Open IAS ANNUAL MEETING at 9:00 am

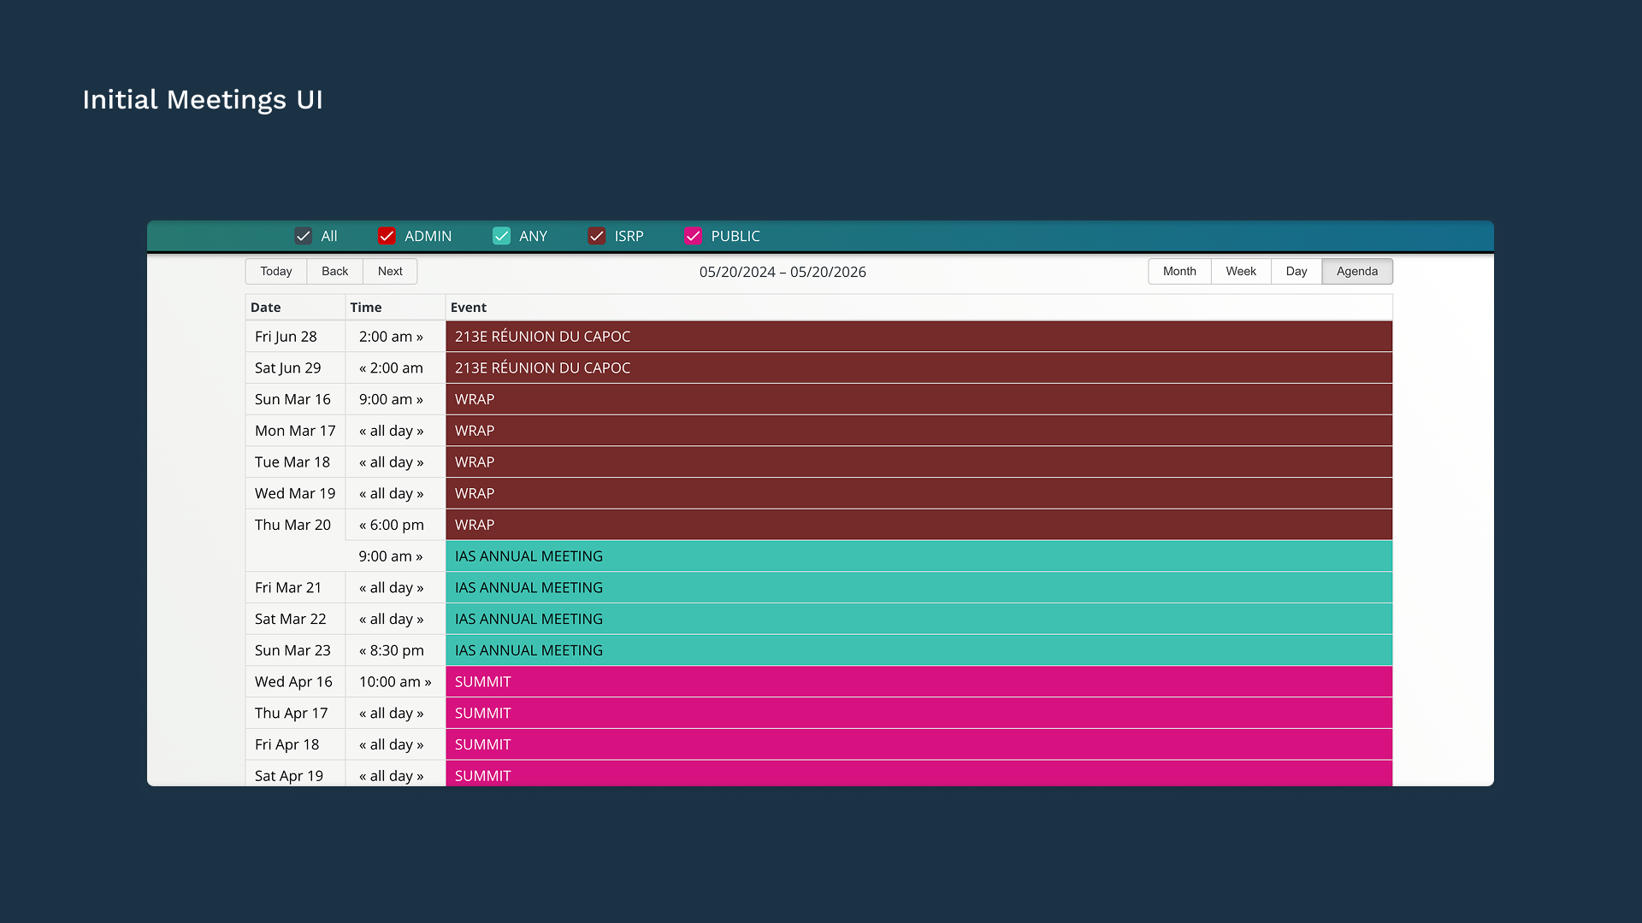(918, 556)
